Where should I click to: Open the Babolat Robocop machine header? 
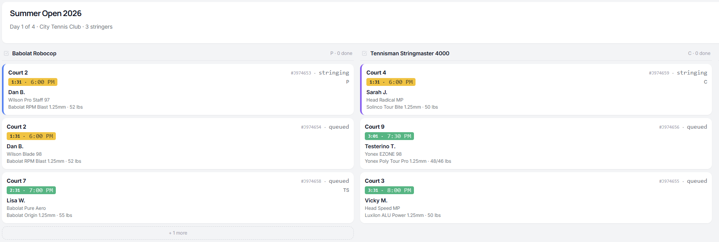(x=178, y=53)
